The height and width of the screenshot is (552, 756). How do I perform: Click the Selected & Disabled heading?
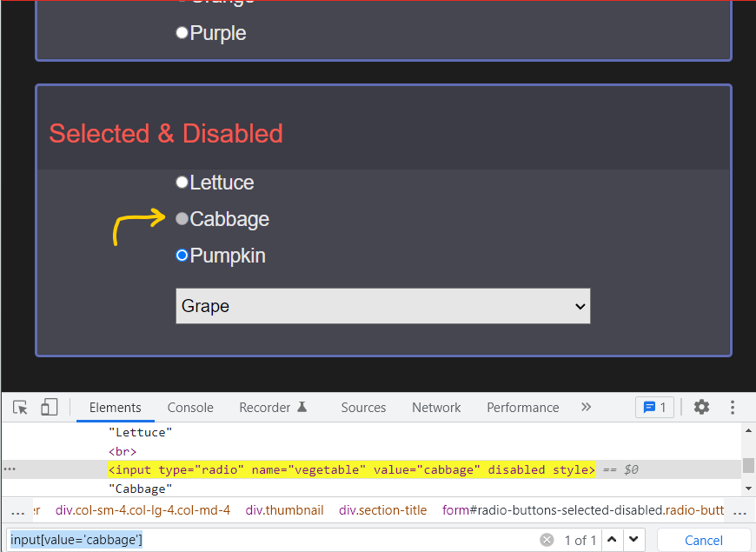pyautogui.click(x=166, y=134)
